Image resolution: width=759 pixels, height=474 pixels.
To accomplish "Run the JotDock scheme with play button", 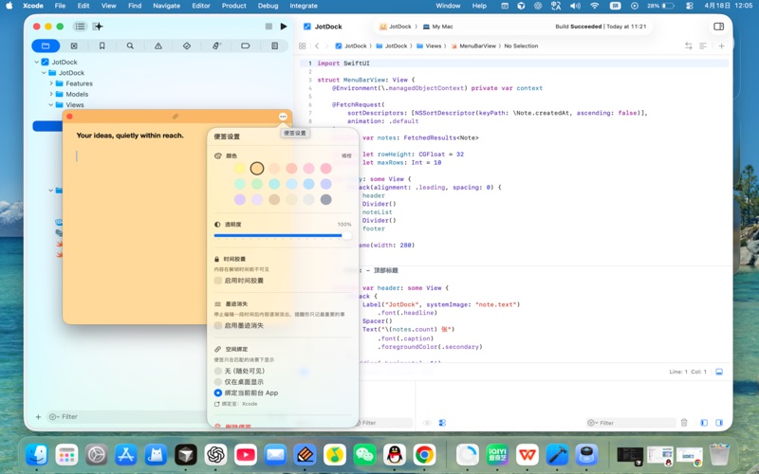I will point(284,27).
